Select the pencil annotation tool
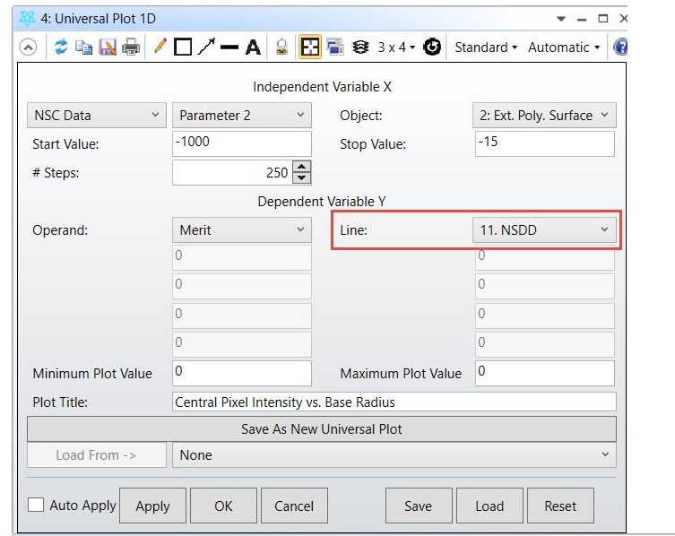Viewport: 675px width, 536px height. [x=160, y=46]
